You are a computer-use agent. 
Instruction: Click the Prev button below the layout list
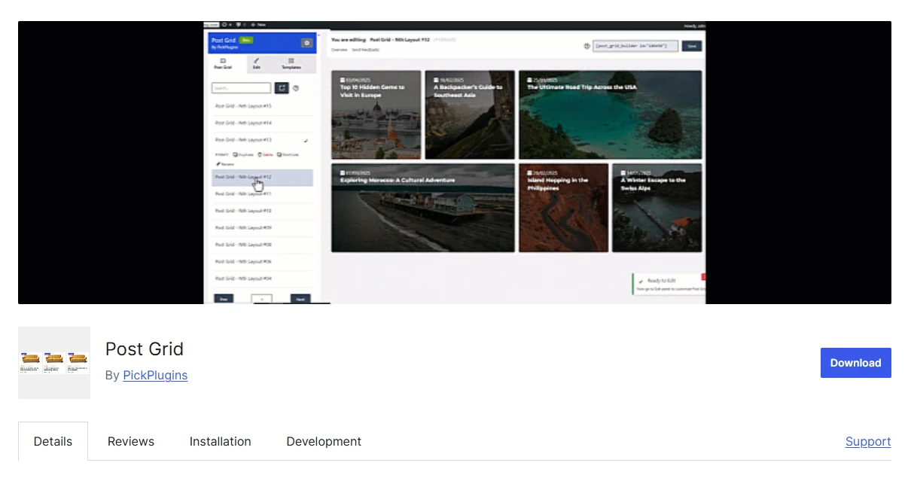tap(224, 299)
